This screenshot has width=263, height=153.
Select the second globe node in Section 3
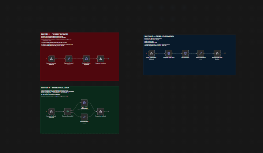click(185, 53)
